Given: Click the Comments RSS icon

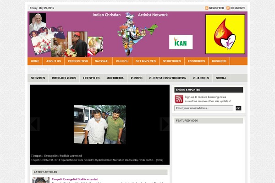Looking at the screenshot, I should [228, 8].
